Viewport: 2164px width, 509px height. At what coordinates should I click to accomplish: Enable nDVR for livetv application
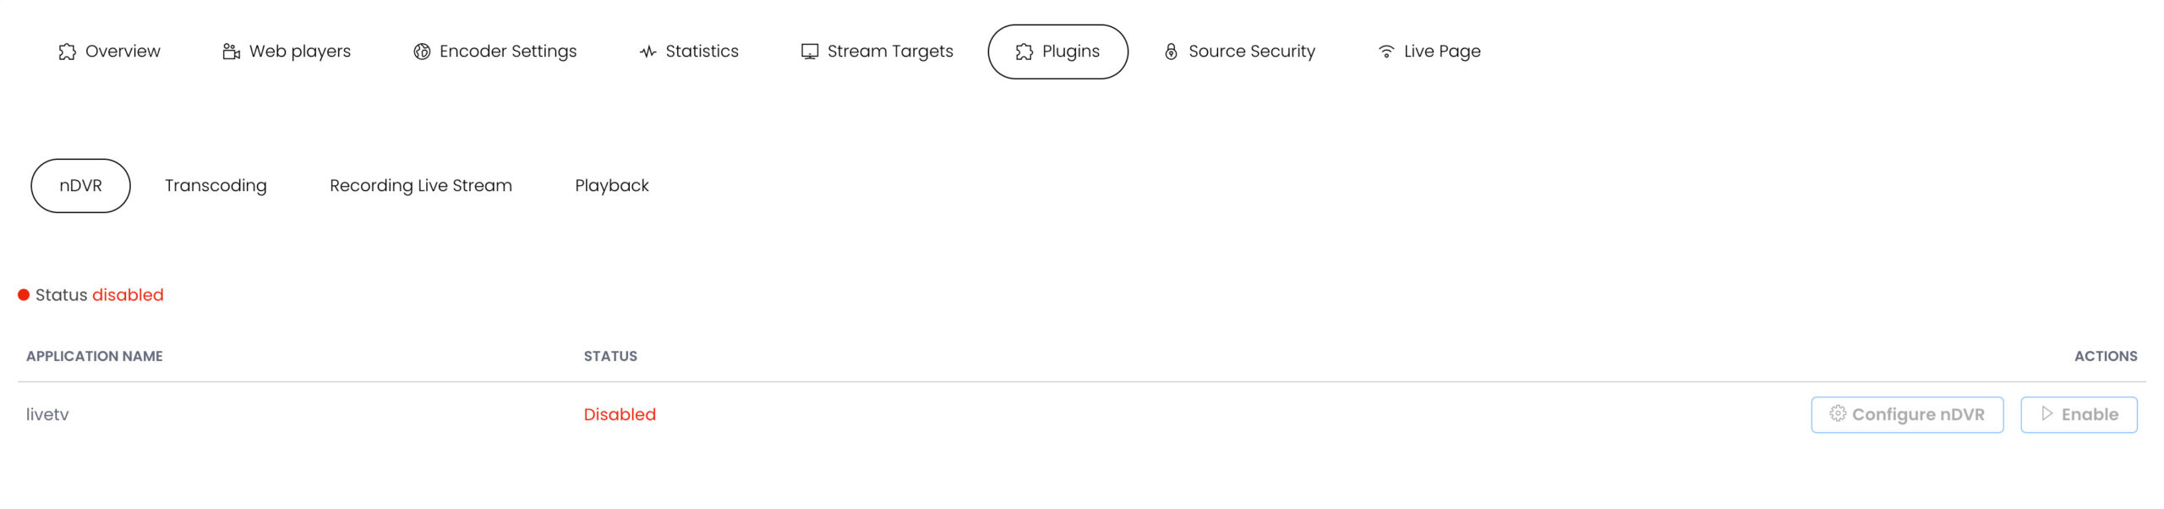click(x=2078, y=414)
